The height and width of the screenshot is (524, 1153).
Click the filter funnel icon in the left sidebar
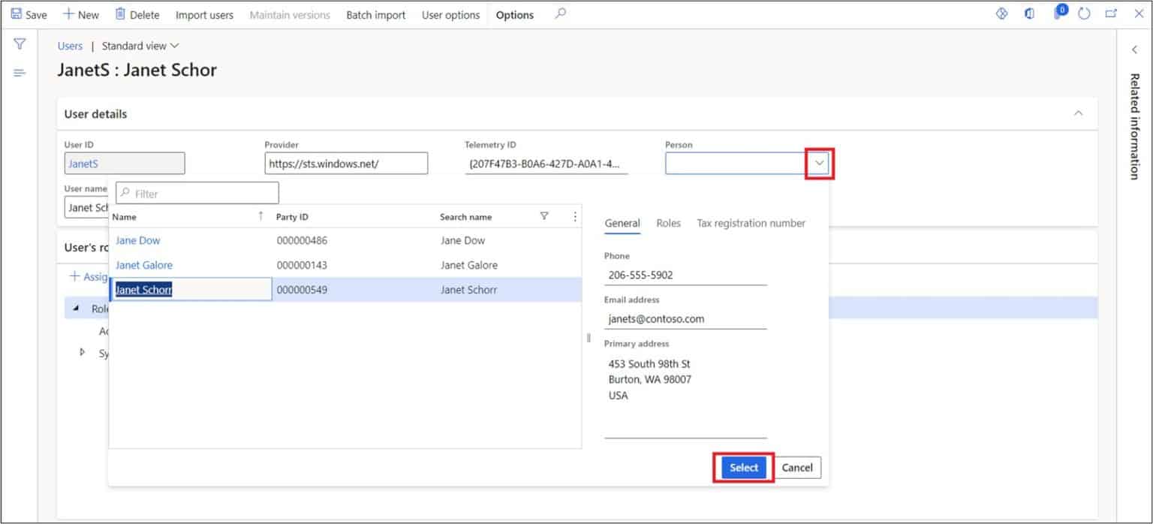click(20, 44)
